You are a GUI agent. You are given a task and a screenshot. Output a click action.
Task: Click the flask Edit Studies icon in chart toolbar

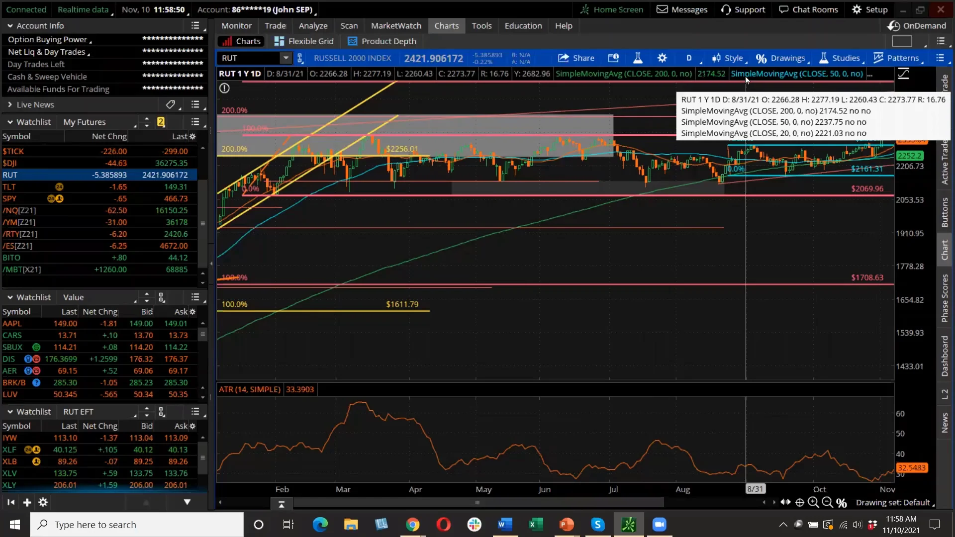click(x=638, y=58)
